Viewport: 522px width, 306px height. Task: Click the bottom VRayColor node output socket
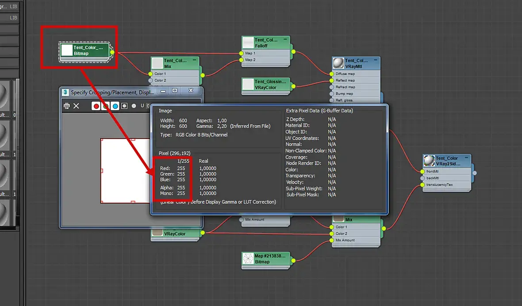(203, 233)
